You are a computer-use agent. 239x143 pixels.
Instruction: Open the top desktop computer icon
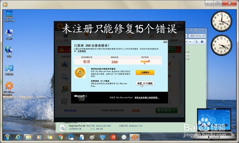click(x=9, y=16)
